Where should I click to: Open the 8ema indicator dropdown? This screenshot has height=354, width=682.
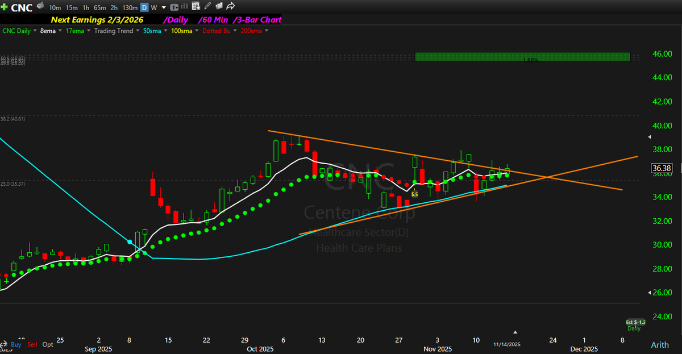[60, 31]
